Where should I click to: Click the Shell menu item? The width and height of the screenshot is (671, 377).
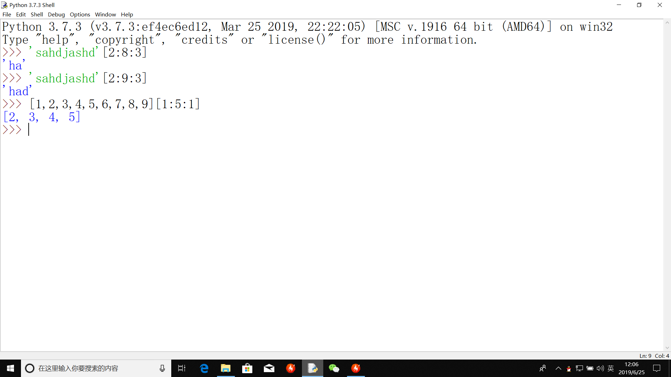[x=36, y=14]
